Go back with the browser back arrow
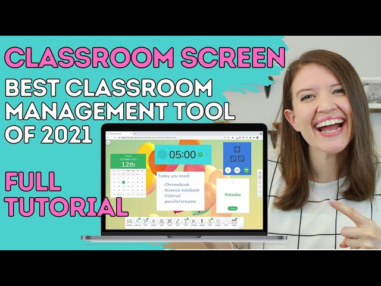Image resolution: width=381 pixels, height=286 pixels. pos(108,138)
